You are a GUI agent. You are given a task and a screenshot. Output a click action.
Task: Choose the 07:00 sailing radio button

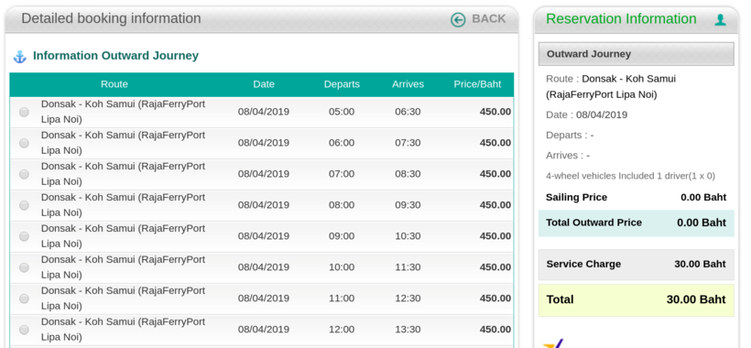(x=24, y=174)
